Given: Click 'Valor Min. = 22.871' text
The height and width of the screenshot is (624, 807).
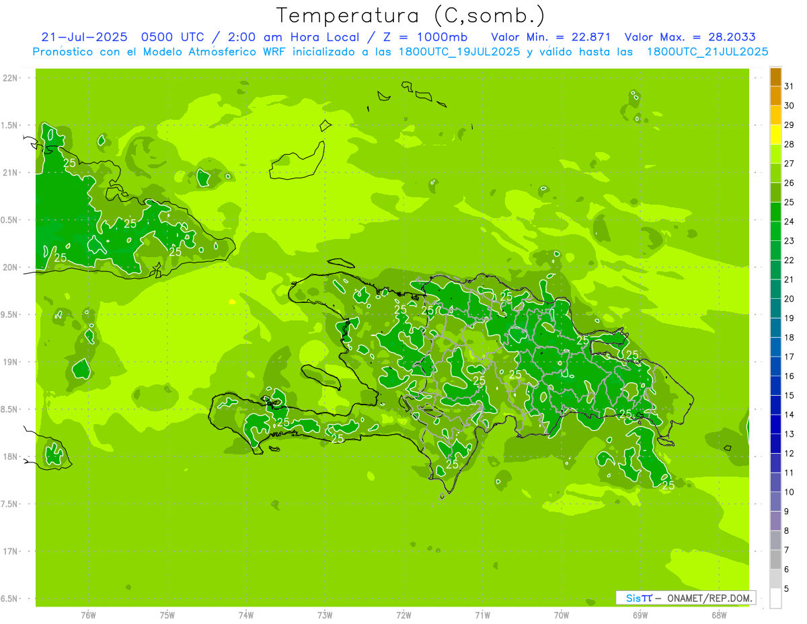Looking at the screenshot, I should click(551, 37).
